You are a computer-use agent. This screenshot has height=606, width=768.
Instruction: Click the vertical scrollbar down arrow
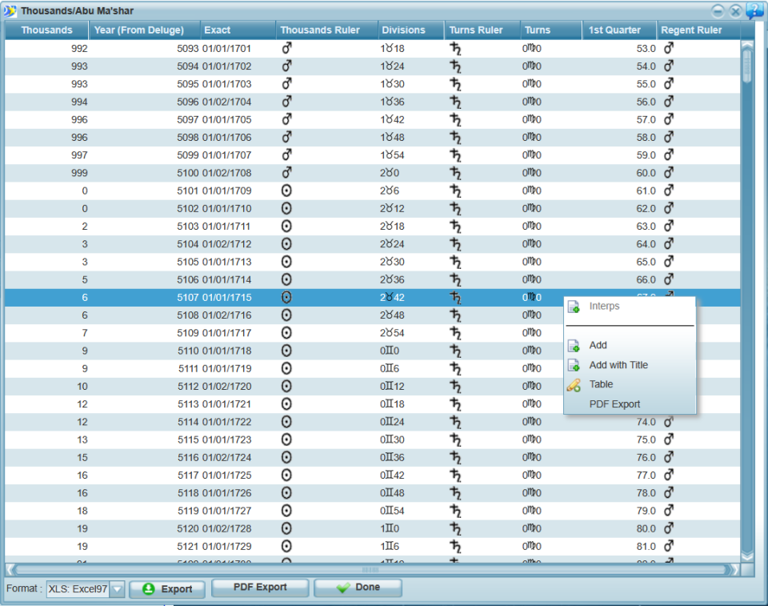pos(747,556)
